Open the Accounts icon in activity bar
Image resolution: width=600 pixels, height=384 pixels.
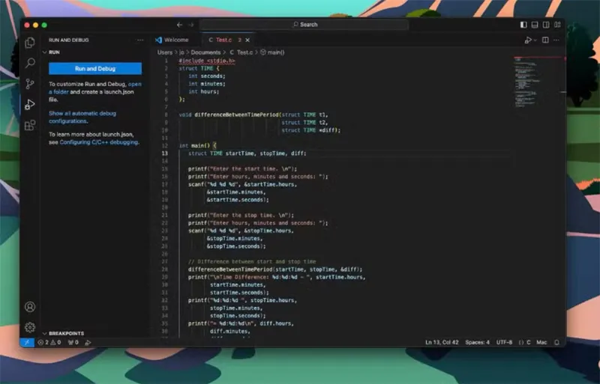[x=30, y=307]
